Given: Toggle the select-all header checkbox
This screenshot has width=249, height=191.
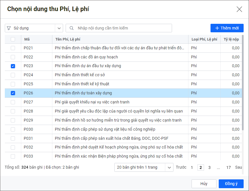Looking at the screenshot, I should coord(13,39).
